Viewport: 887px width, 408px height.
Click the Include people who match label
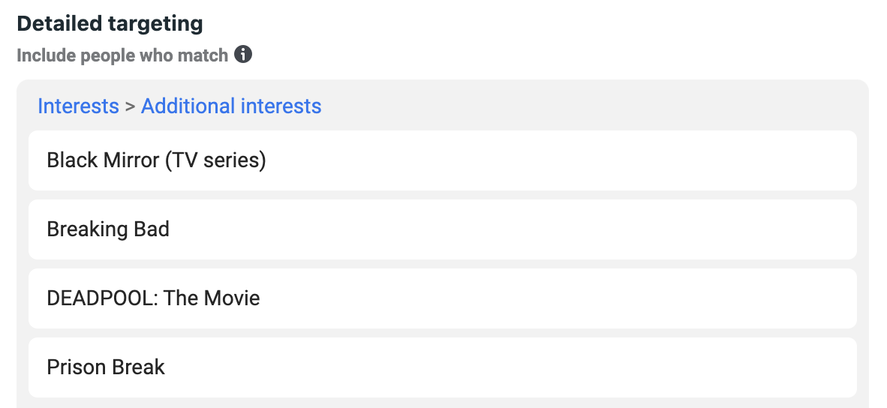point(122,55)
